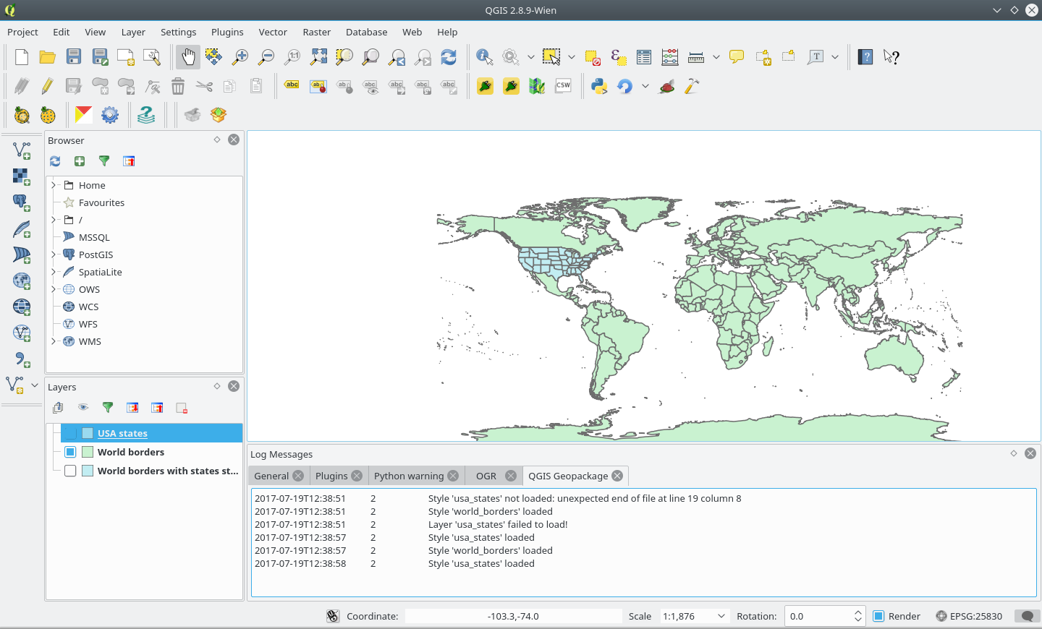Toggle visibility of USA states layer

pos(70,433)
